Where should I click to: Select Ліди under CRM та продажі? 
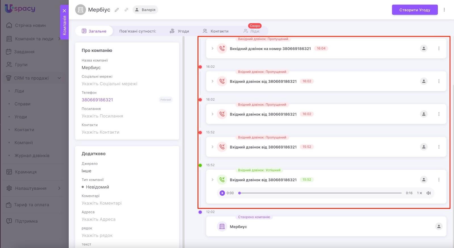pos(19,91)
